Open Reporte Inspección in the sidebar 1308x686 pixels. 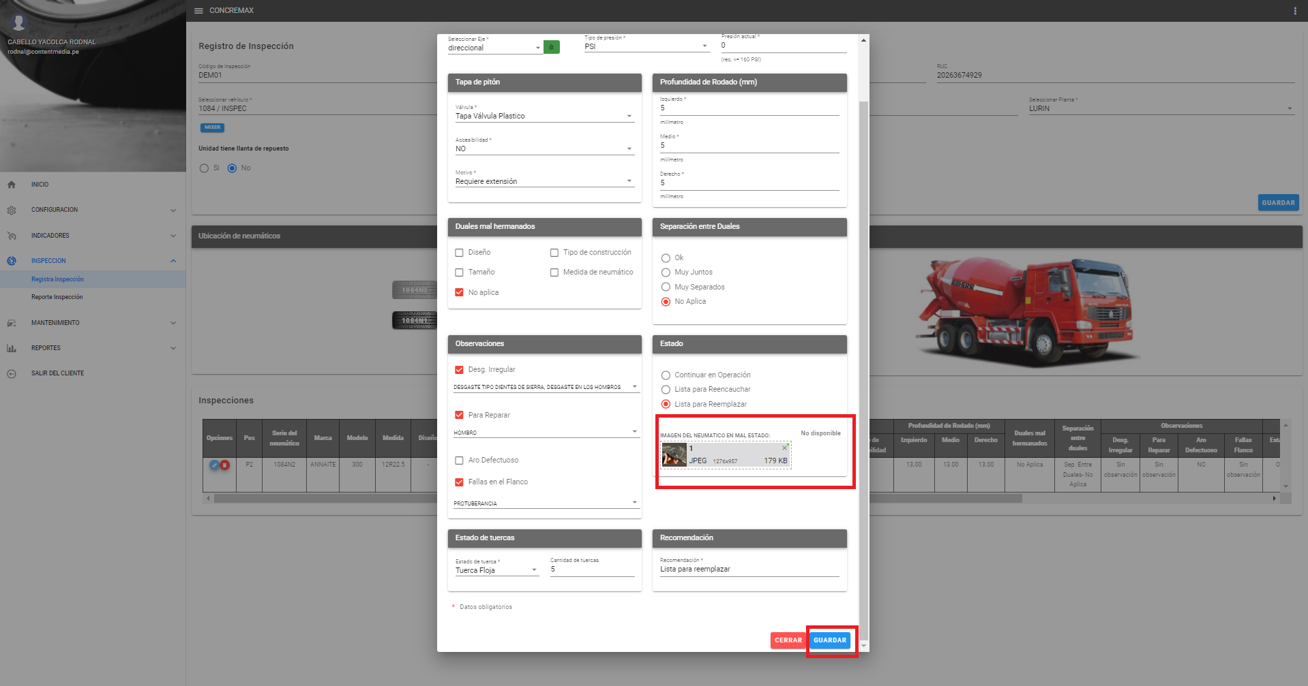pyautogui.click(x=57, y=297)
